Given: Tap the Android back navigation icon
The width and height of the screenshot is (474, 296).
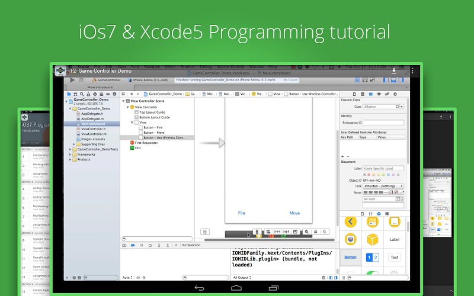Looking at the screenshot, I should coord(200,288).
